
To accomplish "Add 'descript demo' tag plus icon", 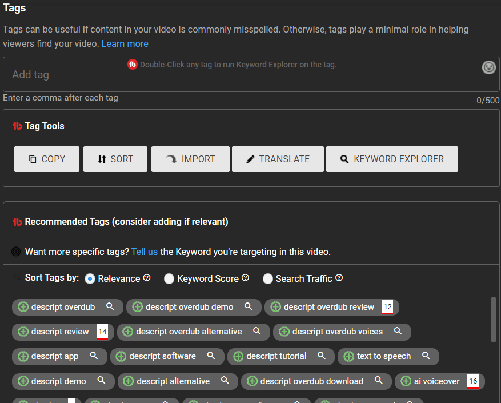I will pyautogui.click(x=23, y=381).
